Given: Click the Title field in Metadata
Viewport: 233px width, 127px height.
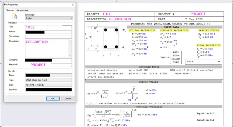Looking at the screenshot, I should coord(48,27).
